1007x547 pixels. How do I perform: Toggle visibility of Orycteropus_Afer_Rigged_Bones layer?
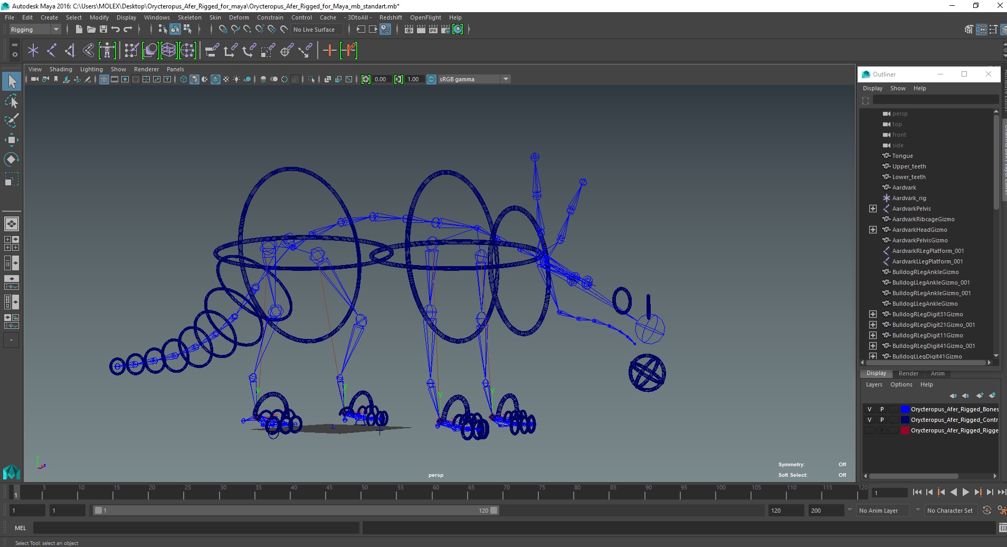pyautogui.click(x=870, y=409)
